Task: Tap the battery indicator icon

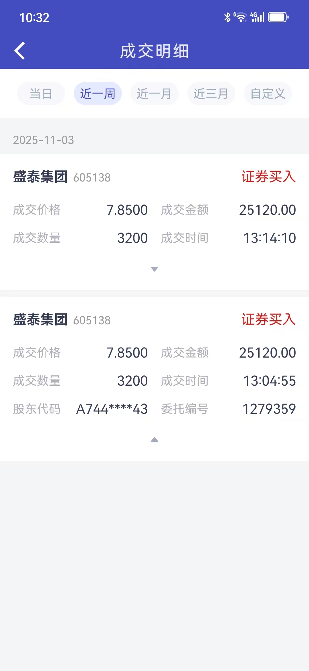Action: click(x=278, y=17)
